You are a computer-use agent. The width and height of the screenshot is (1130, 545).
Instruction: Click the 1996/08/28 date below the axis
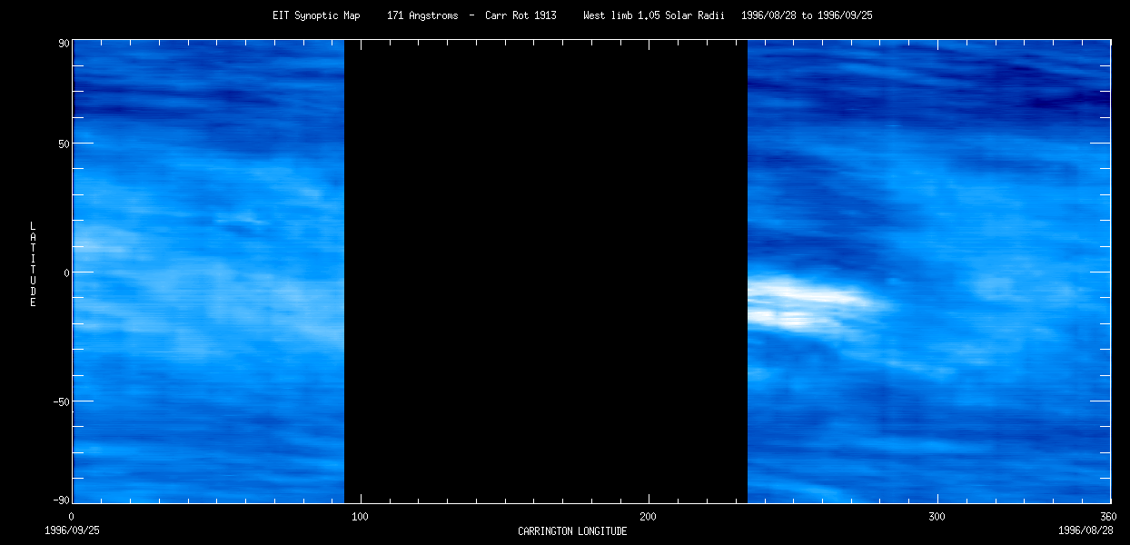(x=1085, y=530)
